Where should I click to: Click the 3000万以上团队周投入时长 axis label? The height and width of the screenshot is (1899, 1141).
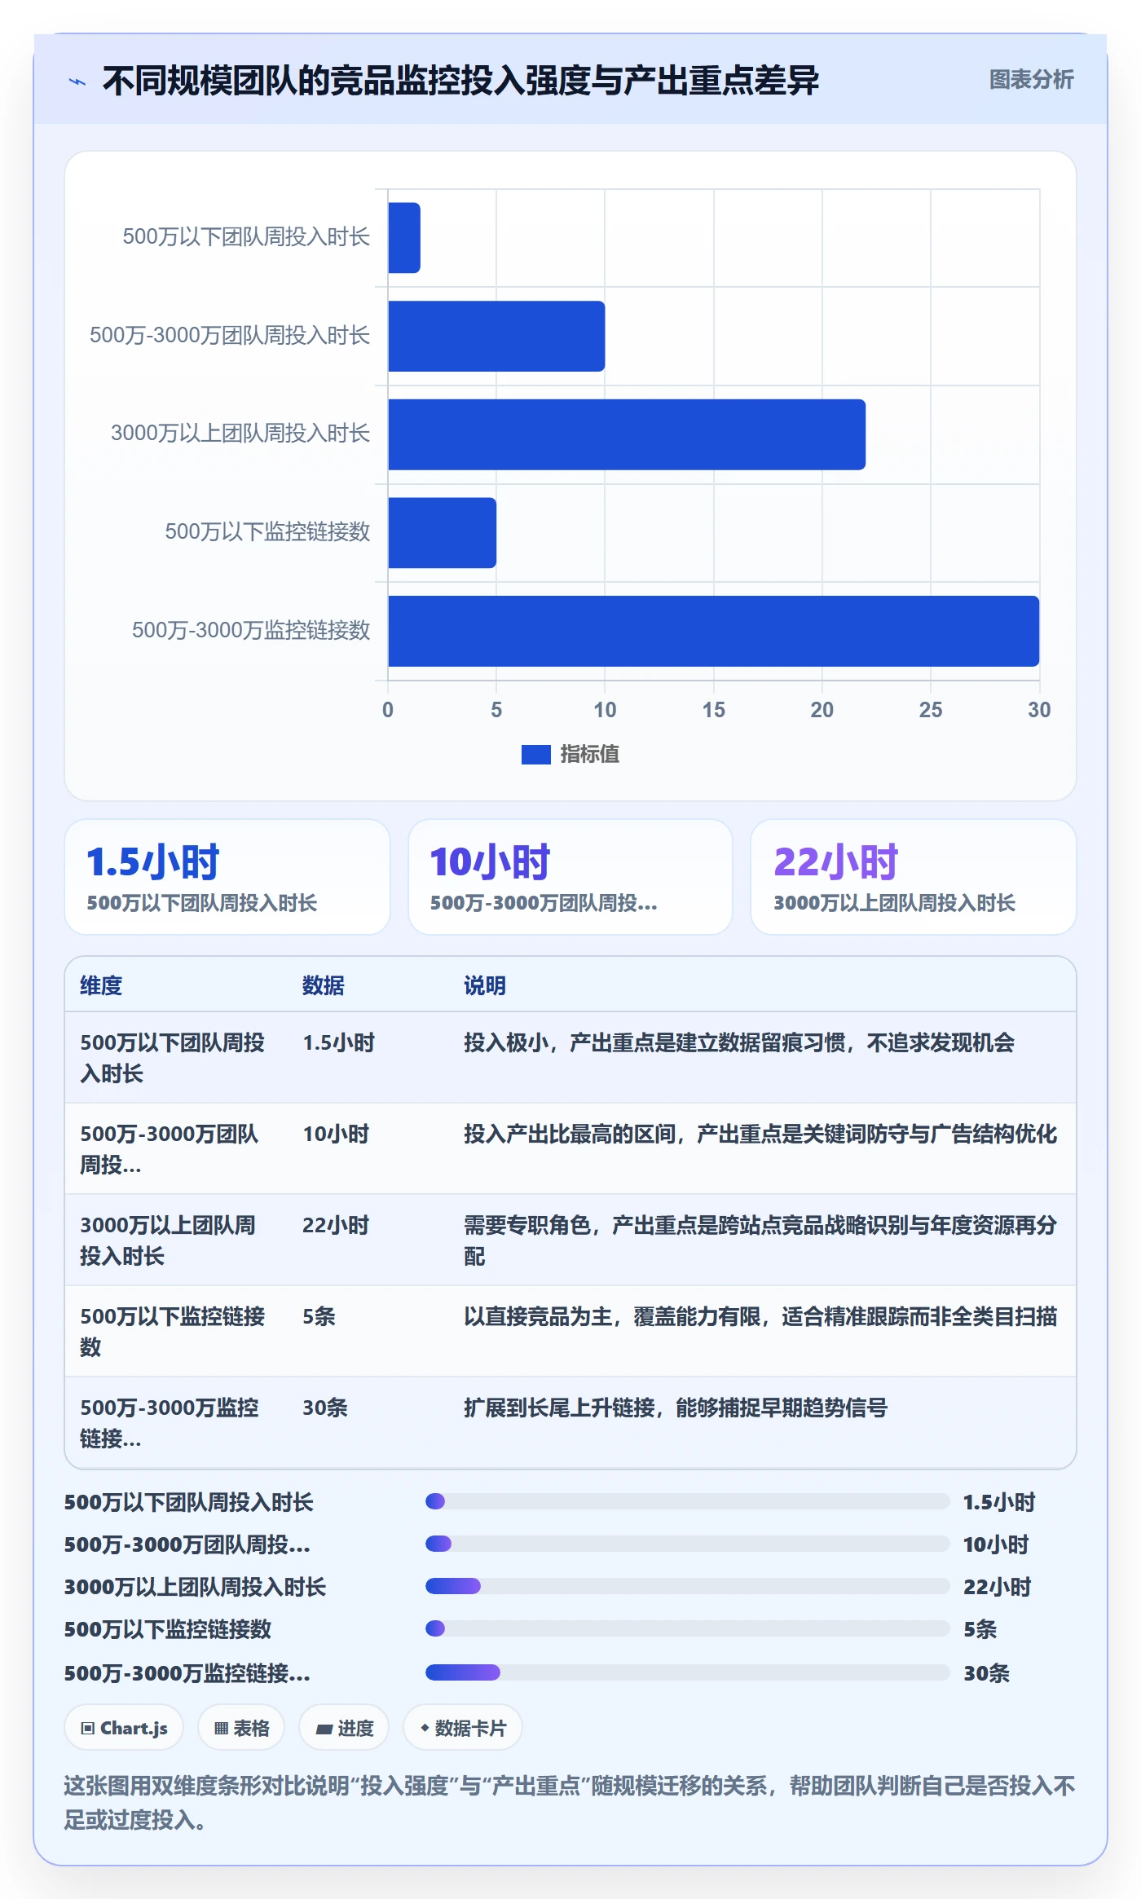pyautogui.click(x=240, y=434)
